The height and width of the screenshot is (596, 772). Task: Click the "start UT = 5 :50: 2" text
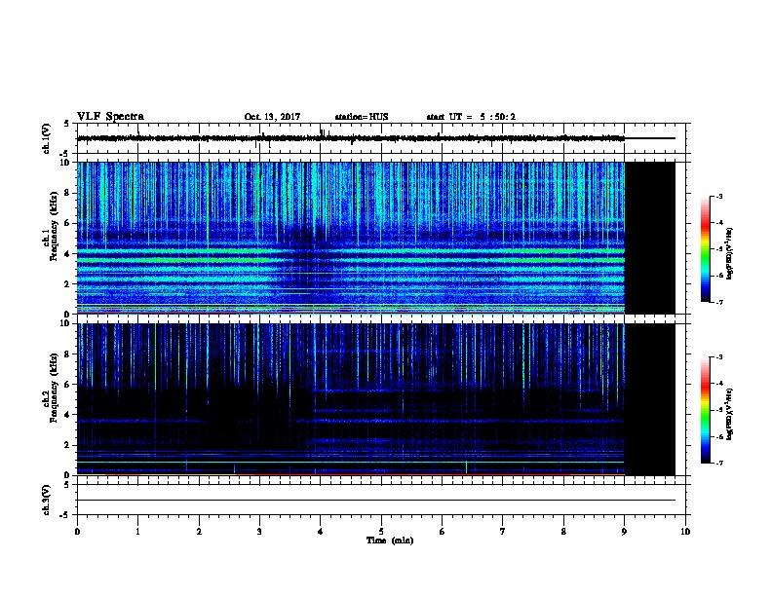click(471, 117)
